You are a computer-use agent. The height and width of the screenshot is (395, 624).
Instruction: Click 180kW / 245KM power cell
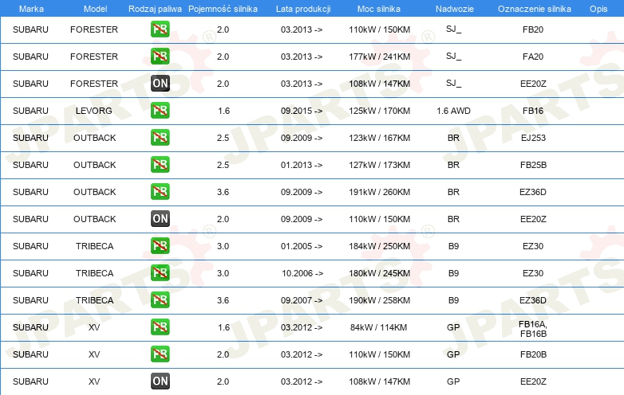point(379,273)
